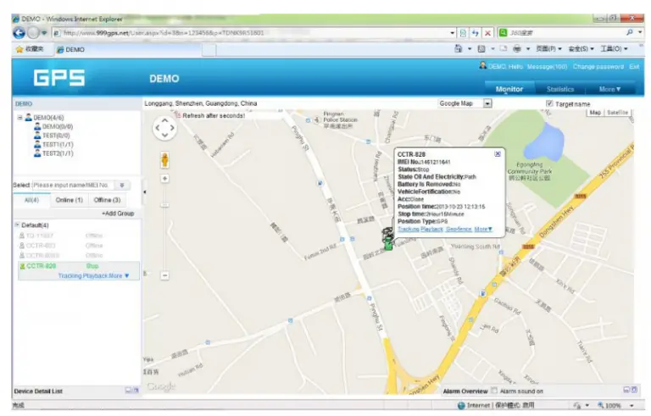This screenshot has width=651, height=416.
Task: Switch map to Satellite view
Action: 617,113
